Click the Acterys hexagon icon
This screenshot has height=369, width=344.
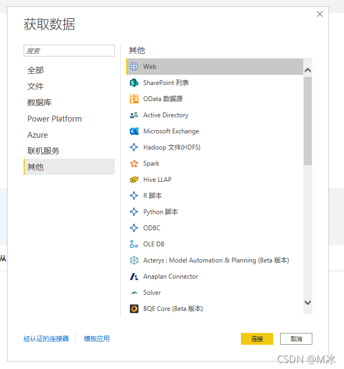[134, 260]
